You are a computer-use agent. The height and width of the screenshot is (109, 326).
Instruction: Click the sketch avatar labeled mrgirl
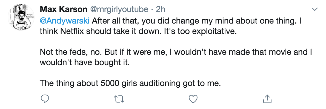tap(21, 18)
